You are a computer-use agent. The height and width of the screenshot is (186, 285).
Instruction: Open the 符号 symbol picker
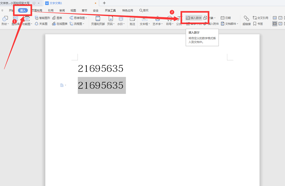[170, 20]
